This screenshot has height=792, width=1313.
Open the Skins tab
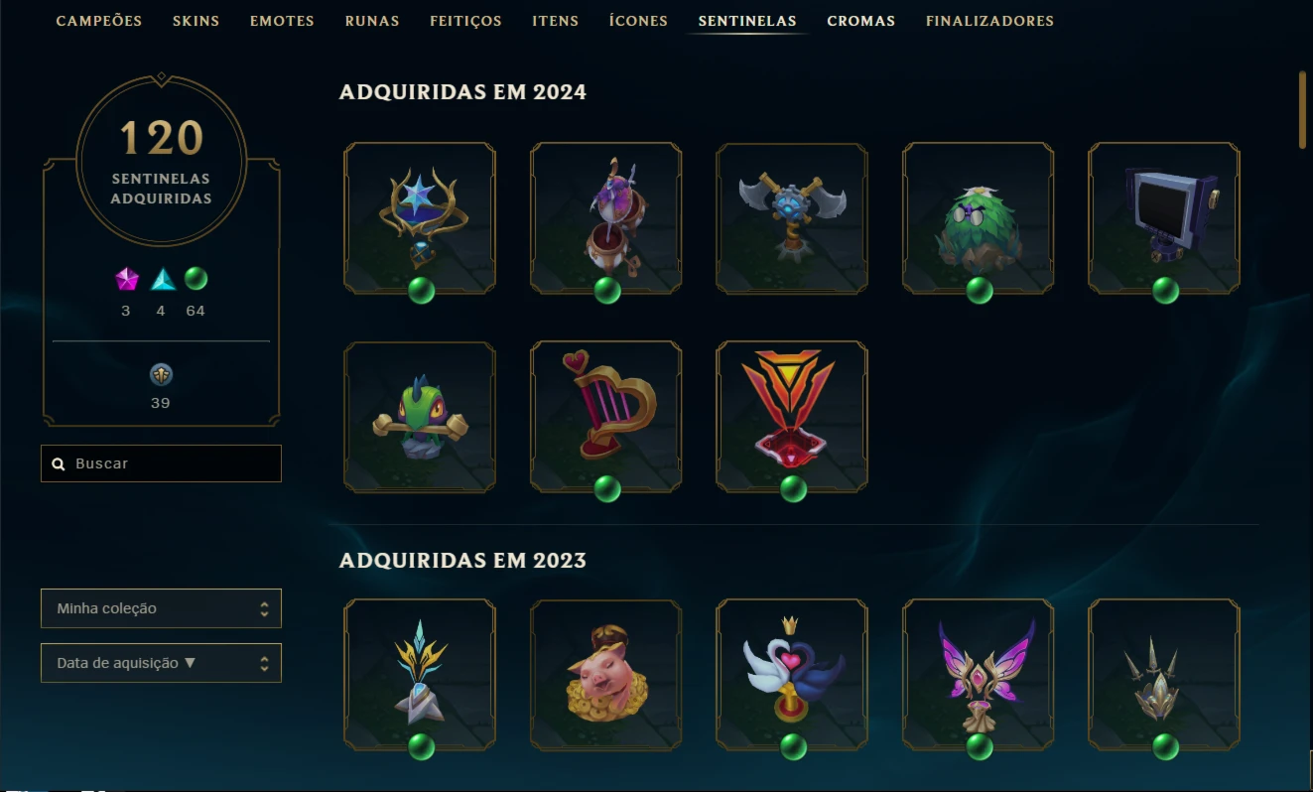[196, 21]
